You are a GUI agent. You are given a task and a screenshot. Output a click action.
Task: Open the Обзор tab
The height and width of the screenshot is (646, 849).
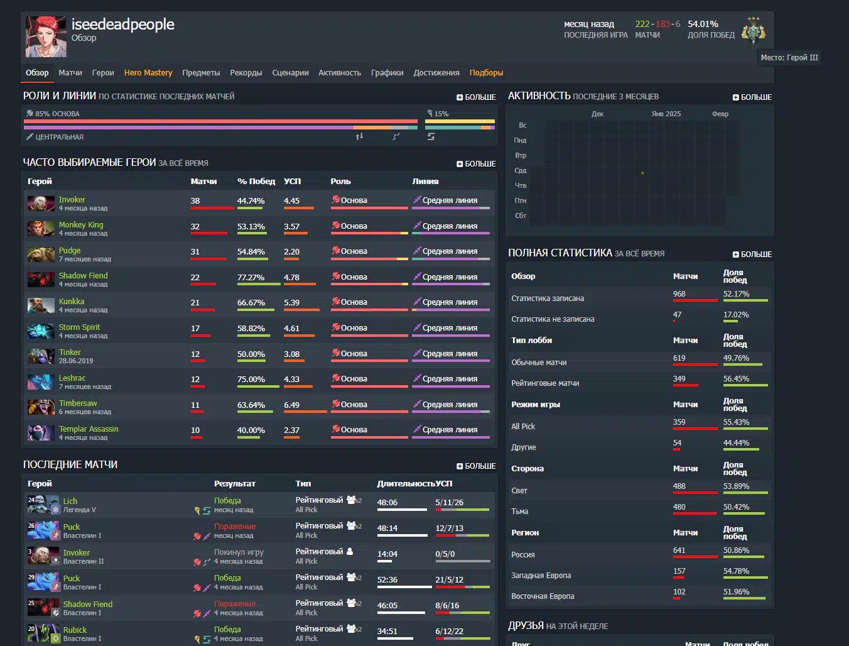click(x=37, y=73)
